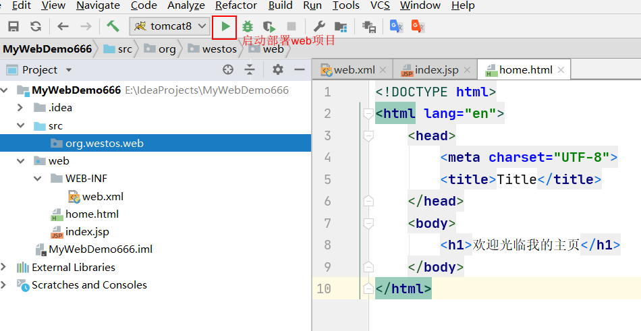The height and width of the screenshot is (331, 641).
Task: Click the red Google Translate icon
Action: click(418, 26)
